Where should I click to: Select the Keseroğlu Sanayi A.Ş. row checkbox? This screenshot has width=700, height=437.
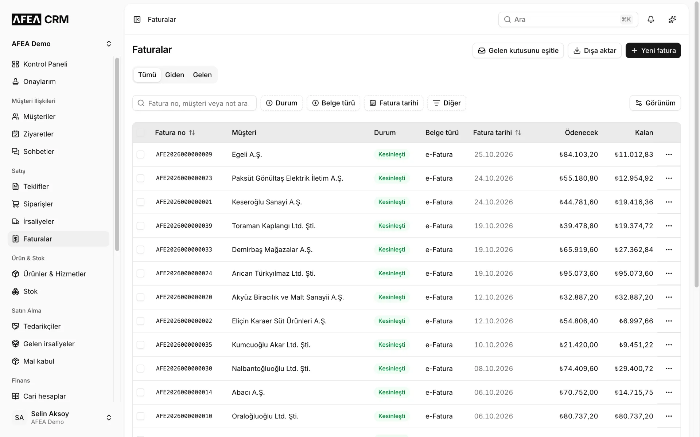pyautogui.click(x=140, y=202)
